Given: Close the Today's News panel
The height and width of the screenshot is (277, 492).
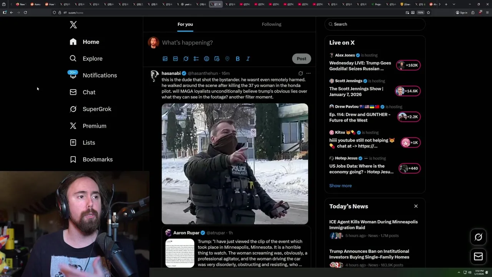Looking at the screenshot, I should pos(416,206).
